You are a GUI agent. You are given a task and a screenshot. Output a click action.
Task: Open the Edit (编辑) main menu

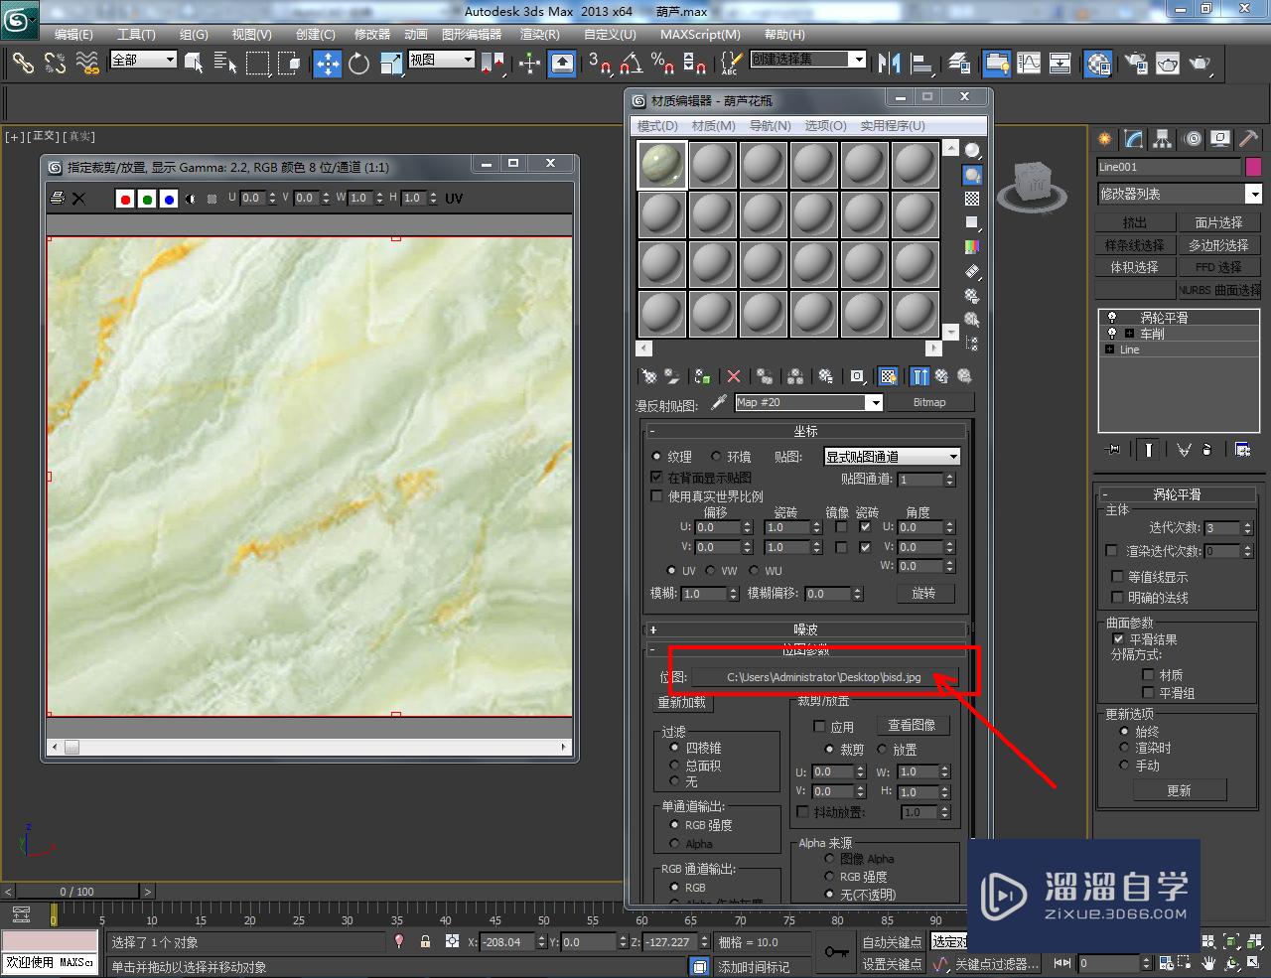73,34
